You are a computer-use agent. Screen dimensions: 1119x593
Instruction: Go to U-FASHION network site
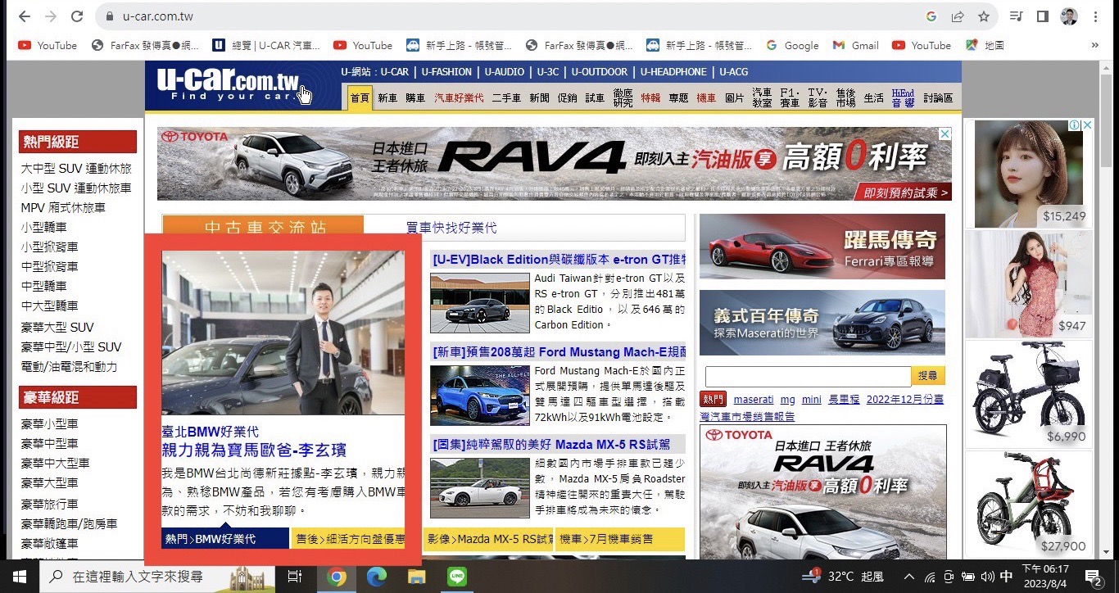click(447, 72)
